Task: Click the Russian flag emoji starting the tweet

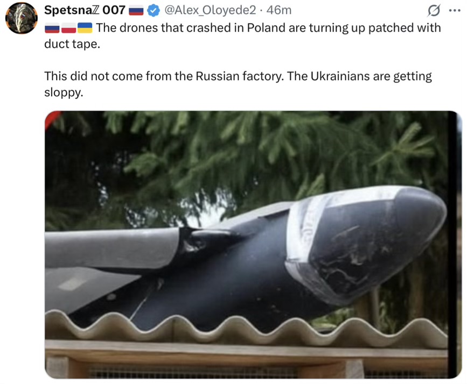Action: pos(52,29)
